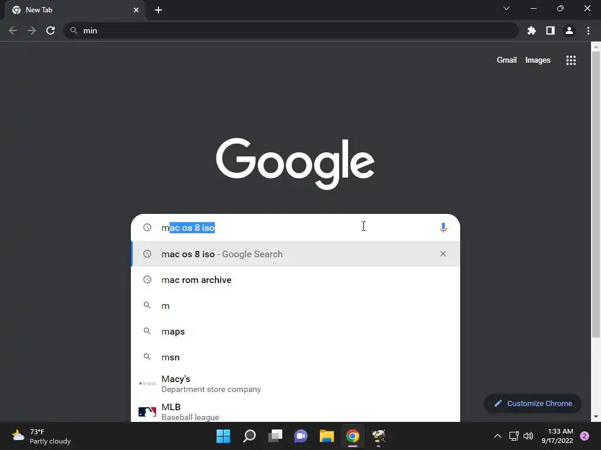601x450 pixels.
Task: Select the 'mac rom archive' suggestion
Action: click(295, 279)
